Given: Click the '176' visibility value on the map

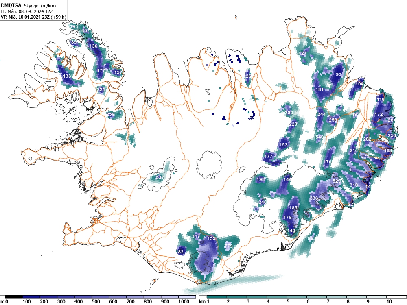Looking at the screenshot, I should click(x=327, y=162).
